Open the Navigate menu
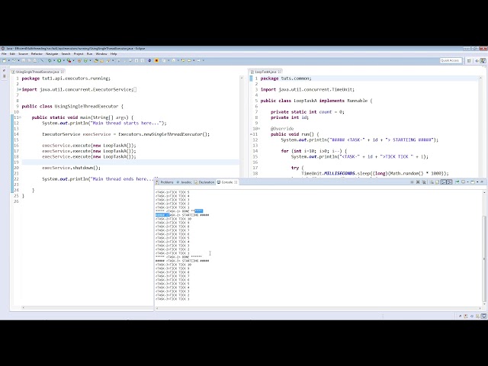 [x=52, y=54]
